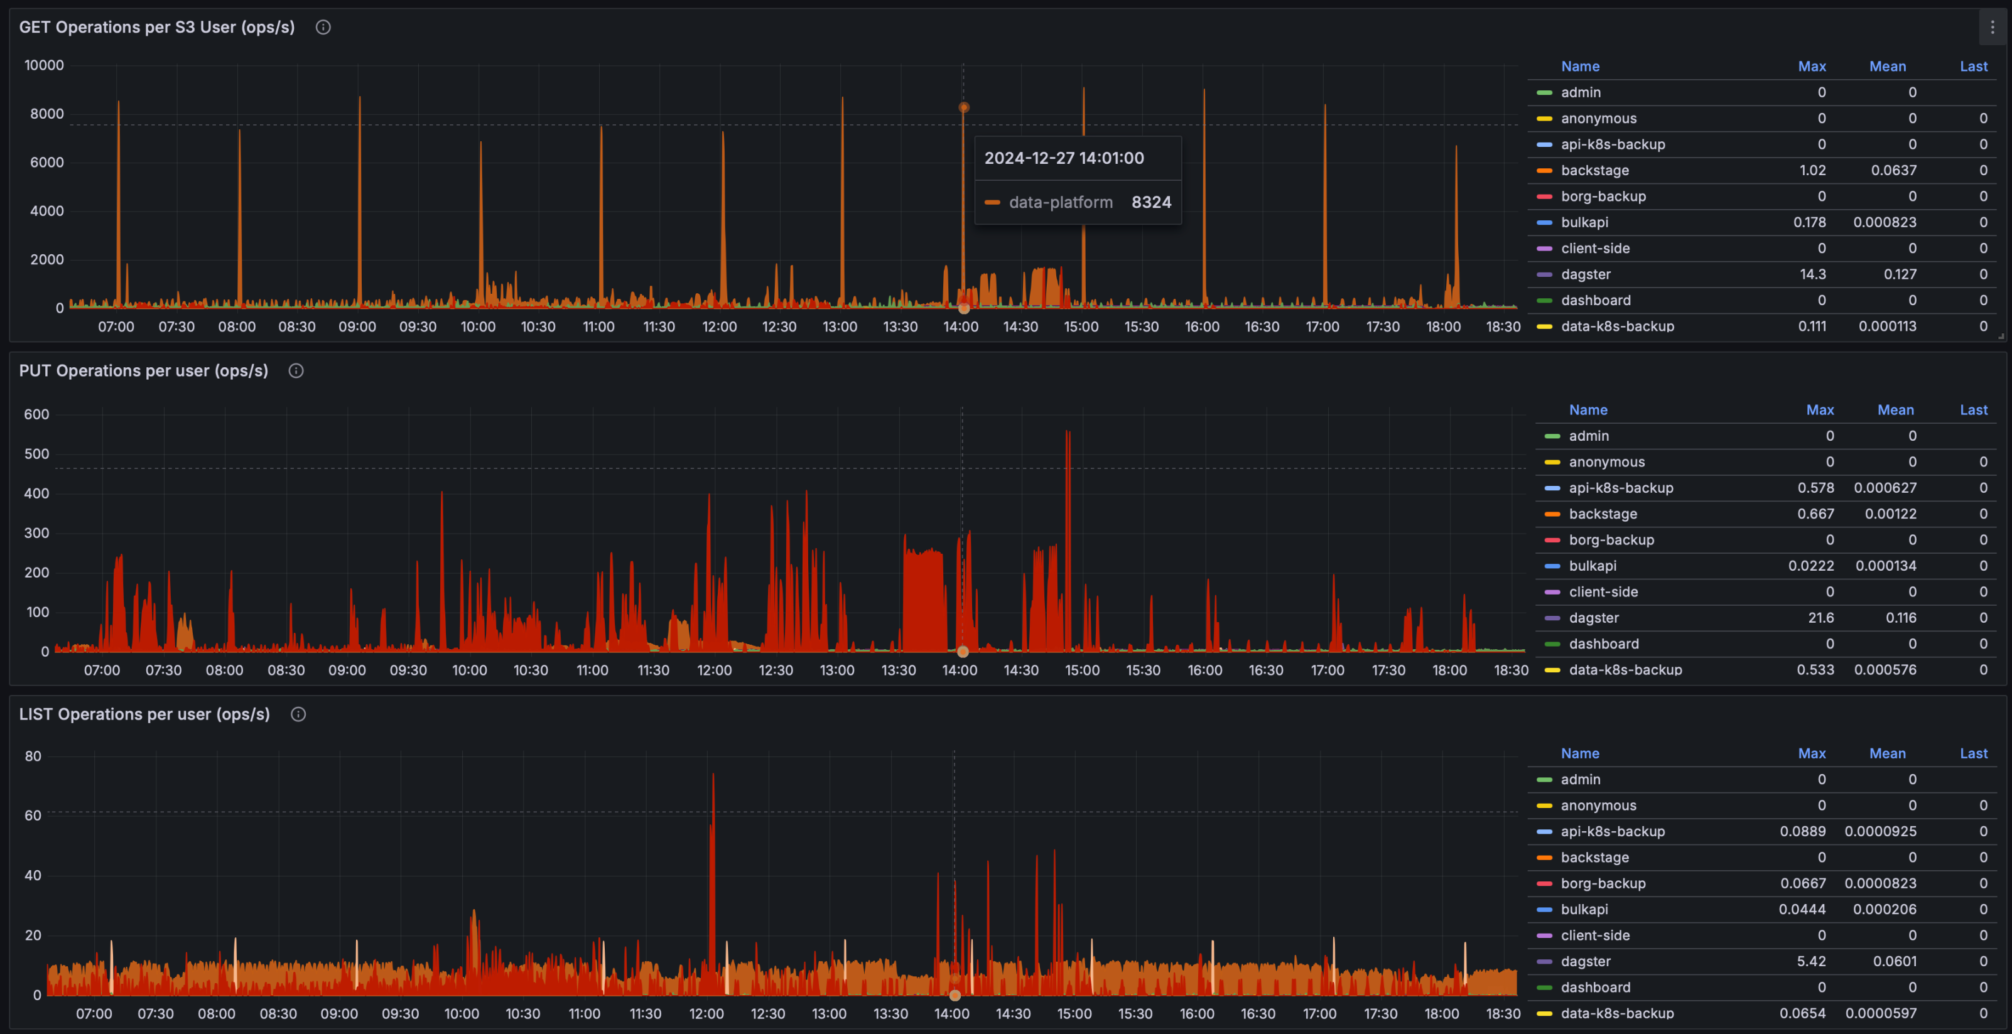Toggle client-side series in LIST legend
Viewport: 2012px width, 1034px height.
tap(1595, 935)
